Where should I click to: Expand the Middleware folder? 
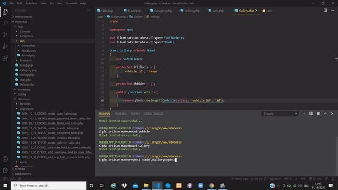[29, 51]
